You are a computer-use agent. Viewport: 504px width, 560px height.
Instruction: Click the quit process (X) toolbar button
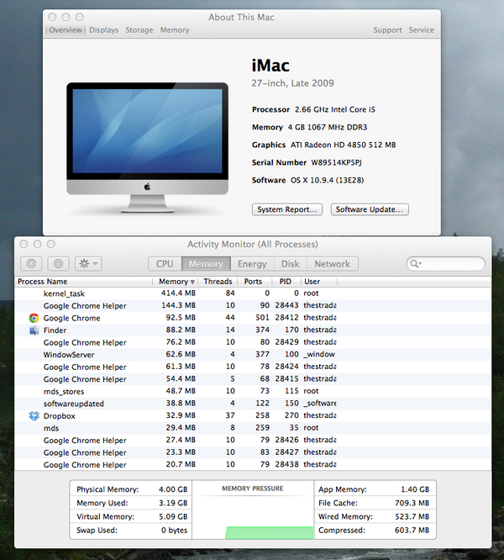pyautogui.click(x=31, y=264)
